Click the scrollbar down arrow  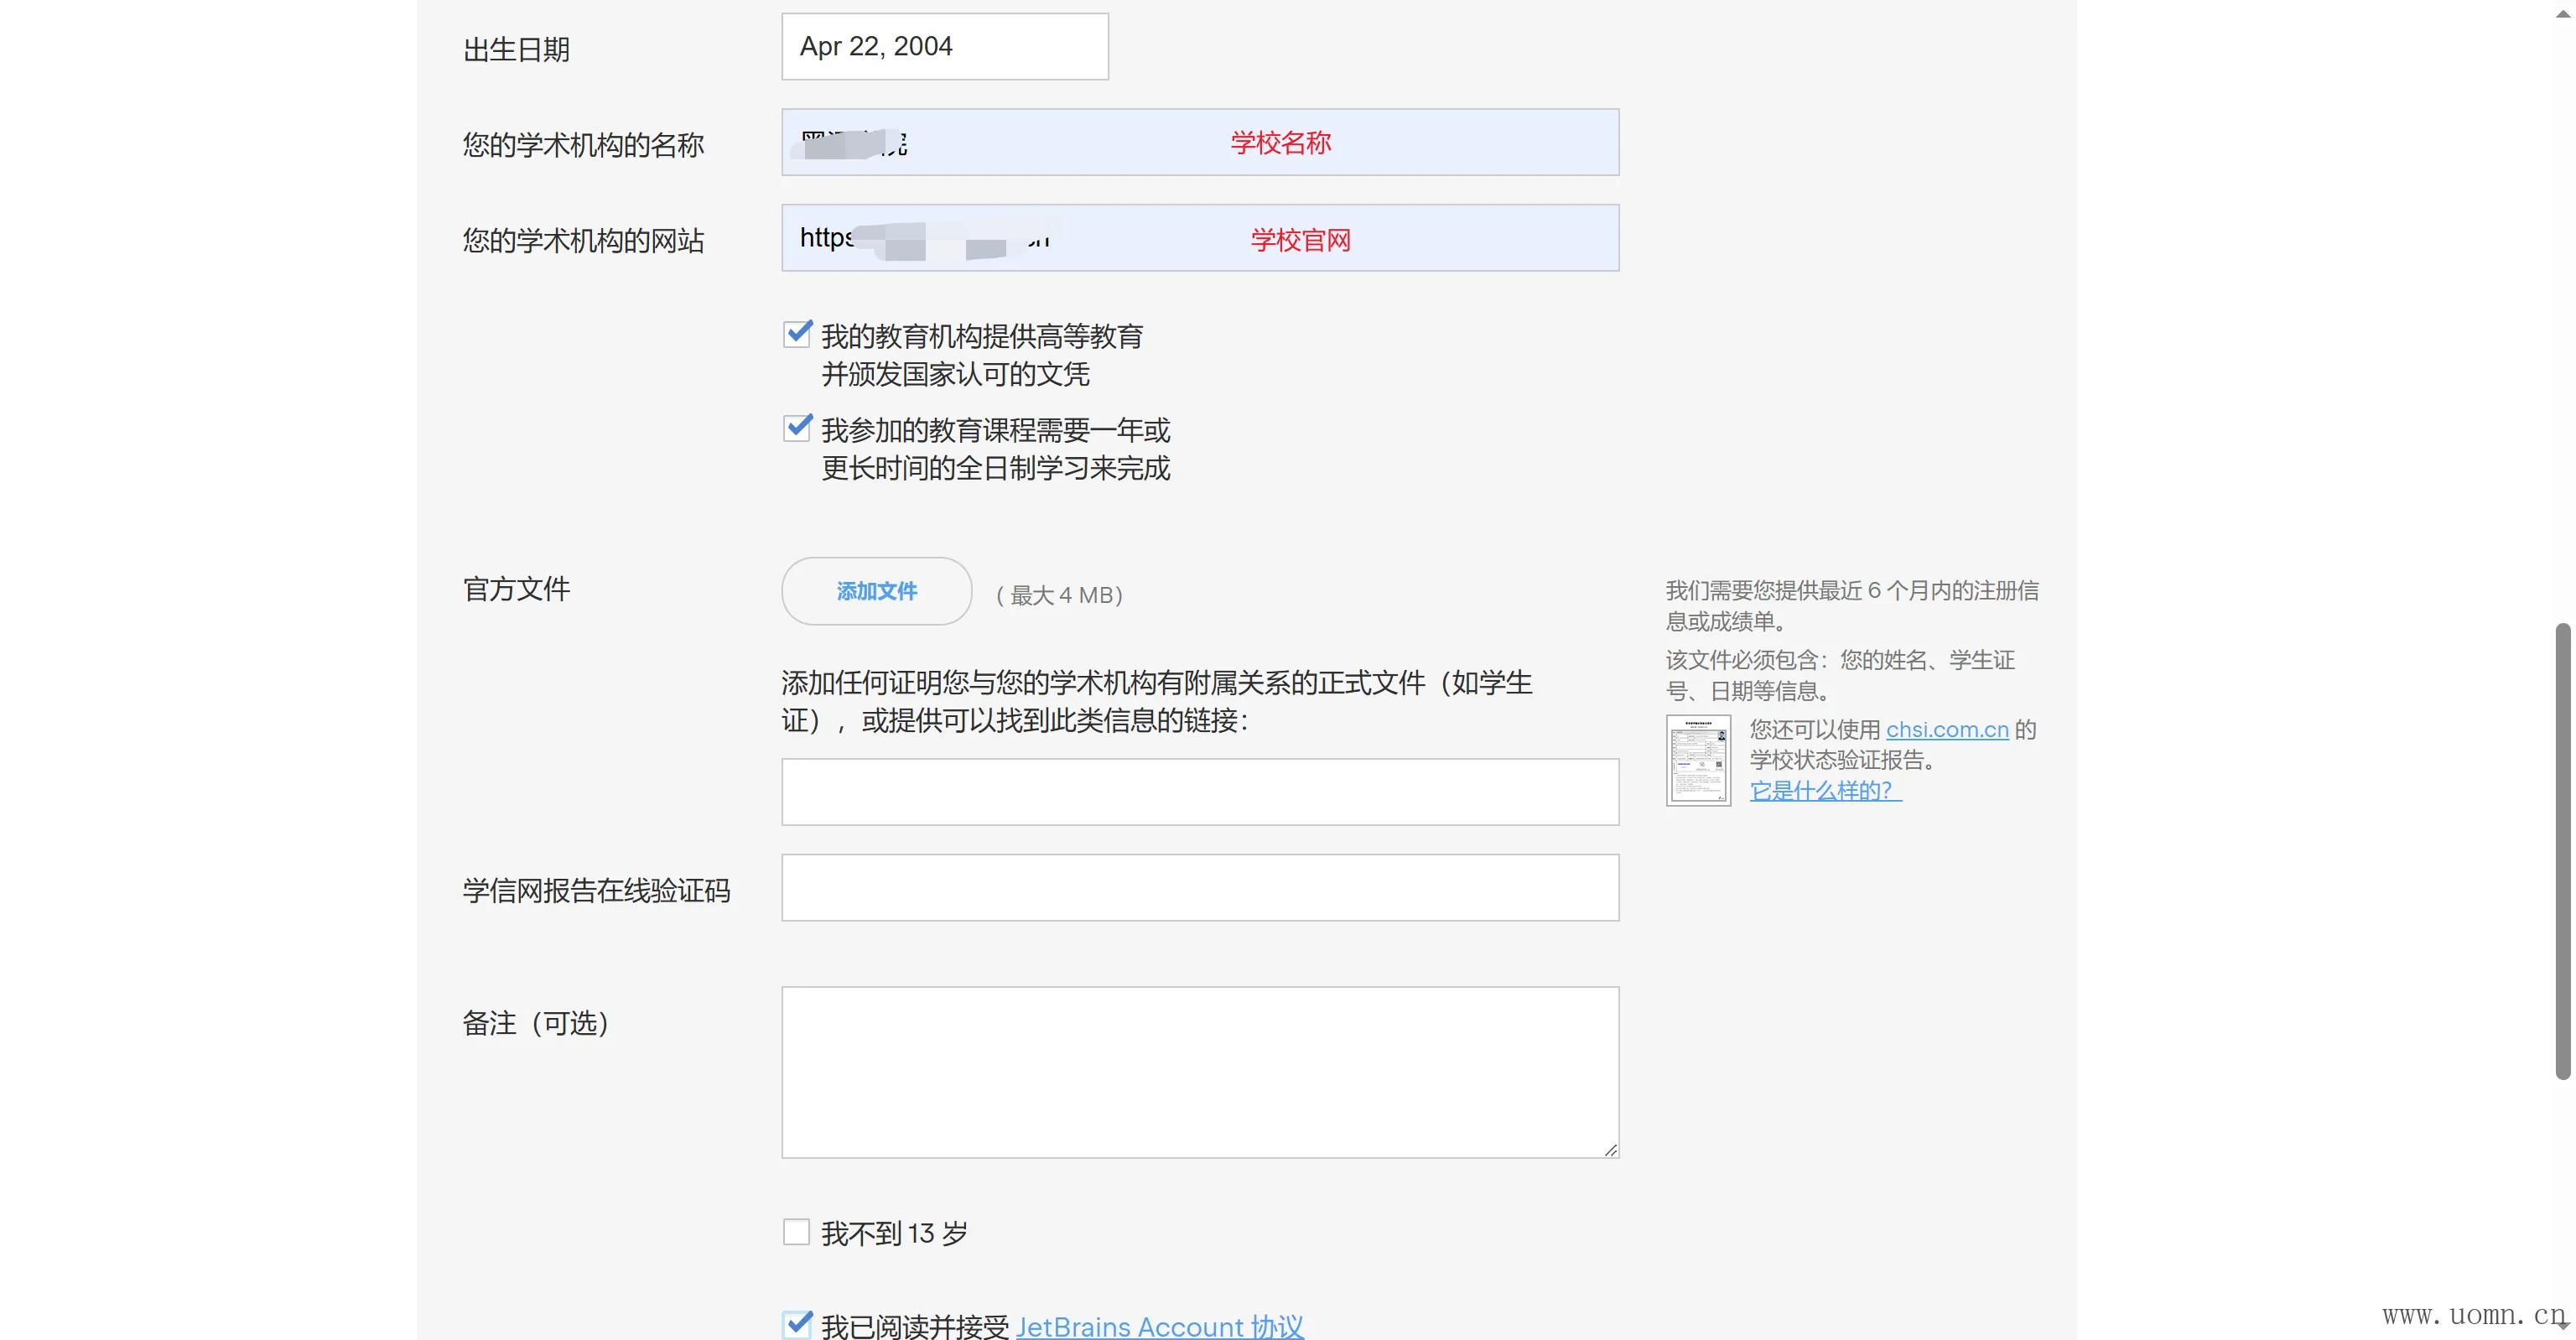pos(2562,1327)
